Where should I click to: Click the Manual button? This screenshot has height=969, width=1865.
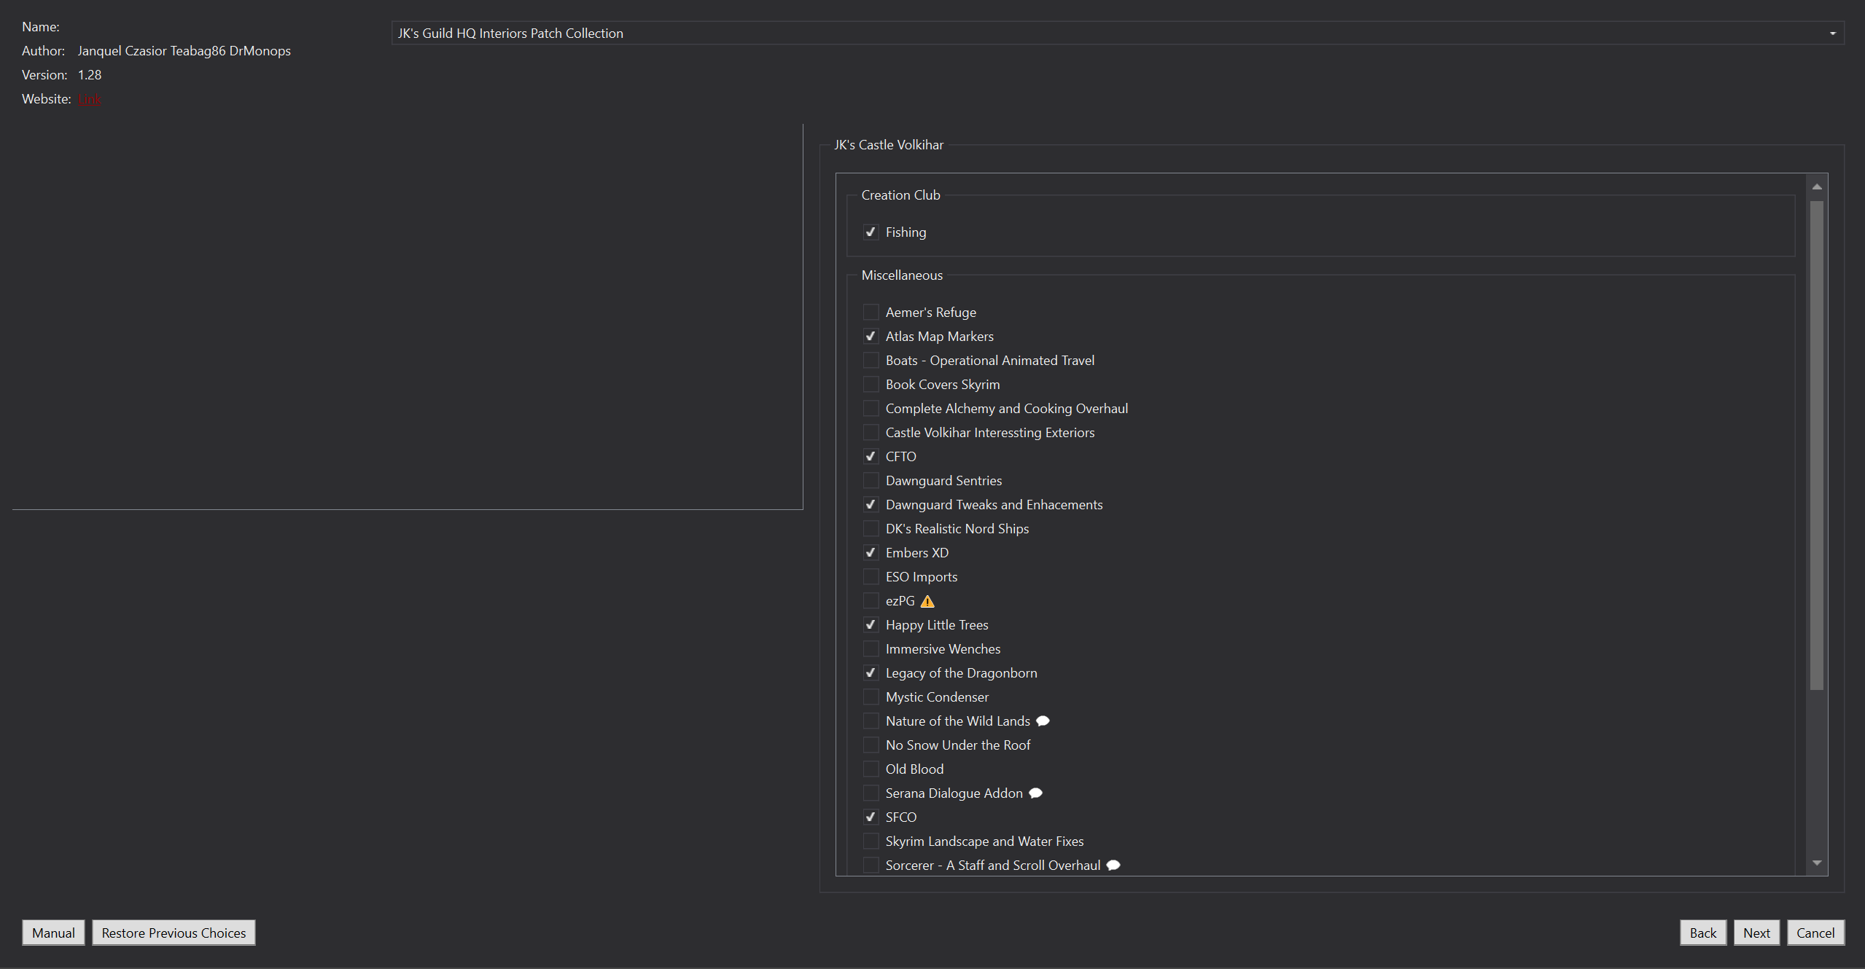[53, 933]
